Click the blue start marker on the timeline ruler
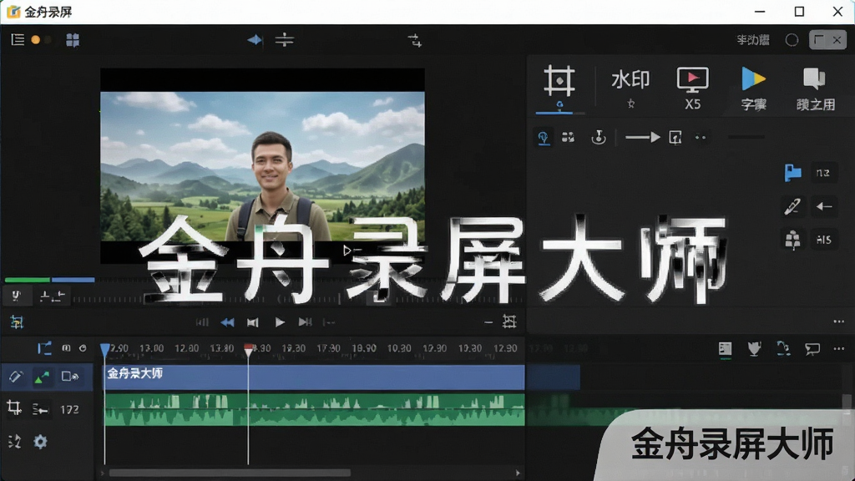This screenshot has width=855, height=481. (x=104, y=350)
